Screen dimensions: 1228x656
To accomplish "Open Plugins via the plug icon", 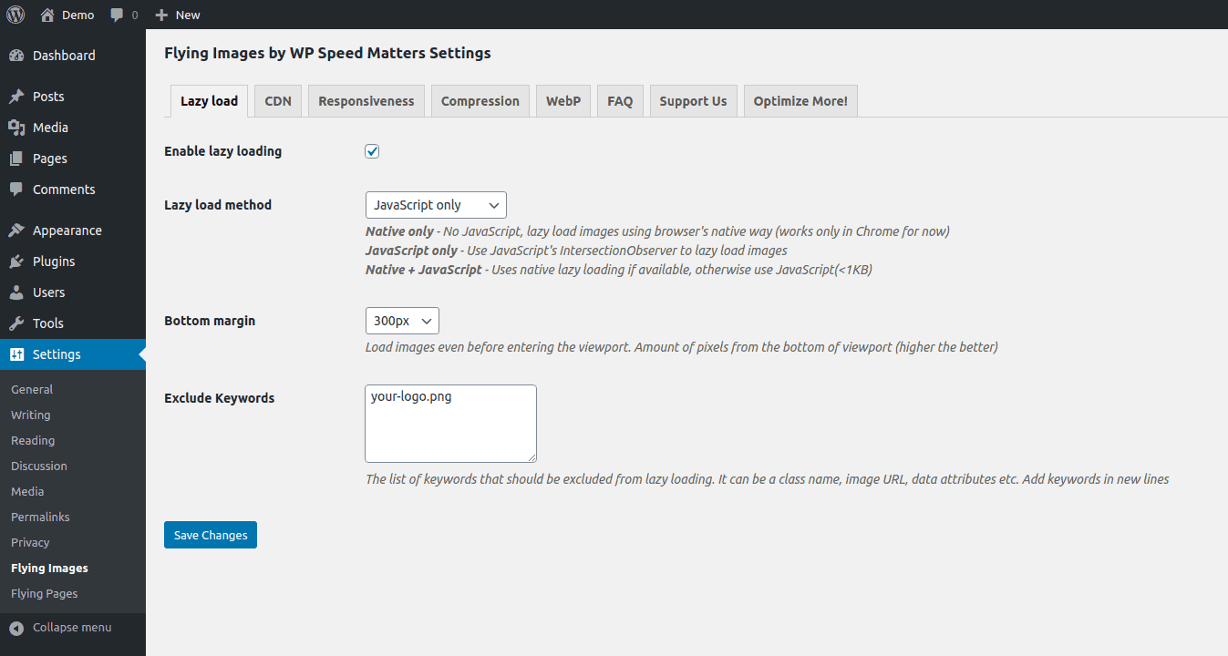I will 16,261.
